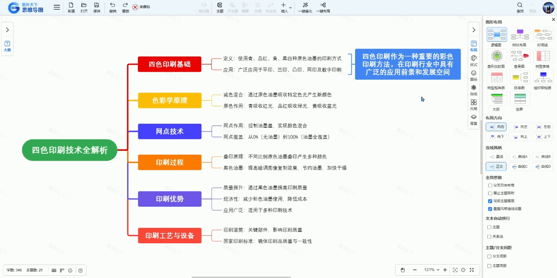This screenshot has height=278, width=557.
Task: Open the 样式 palette icon in sidebar
Action: (x=474, y=58)
